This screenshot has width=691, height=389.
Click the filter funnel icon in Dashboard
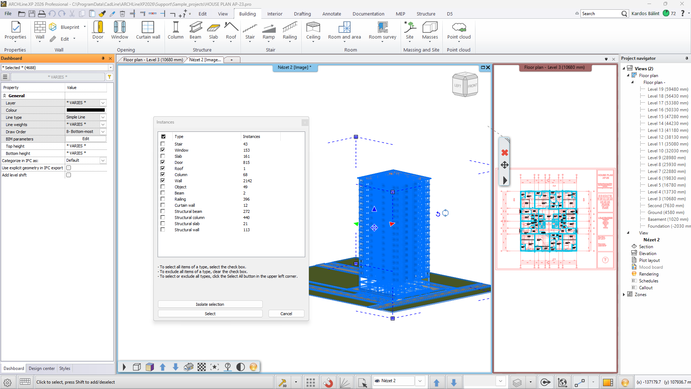pyautogui.click(x=109, y=77)
